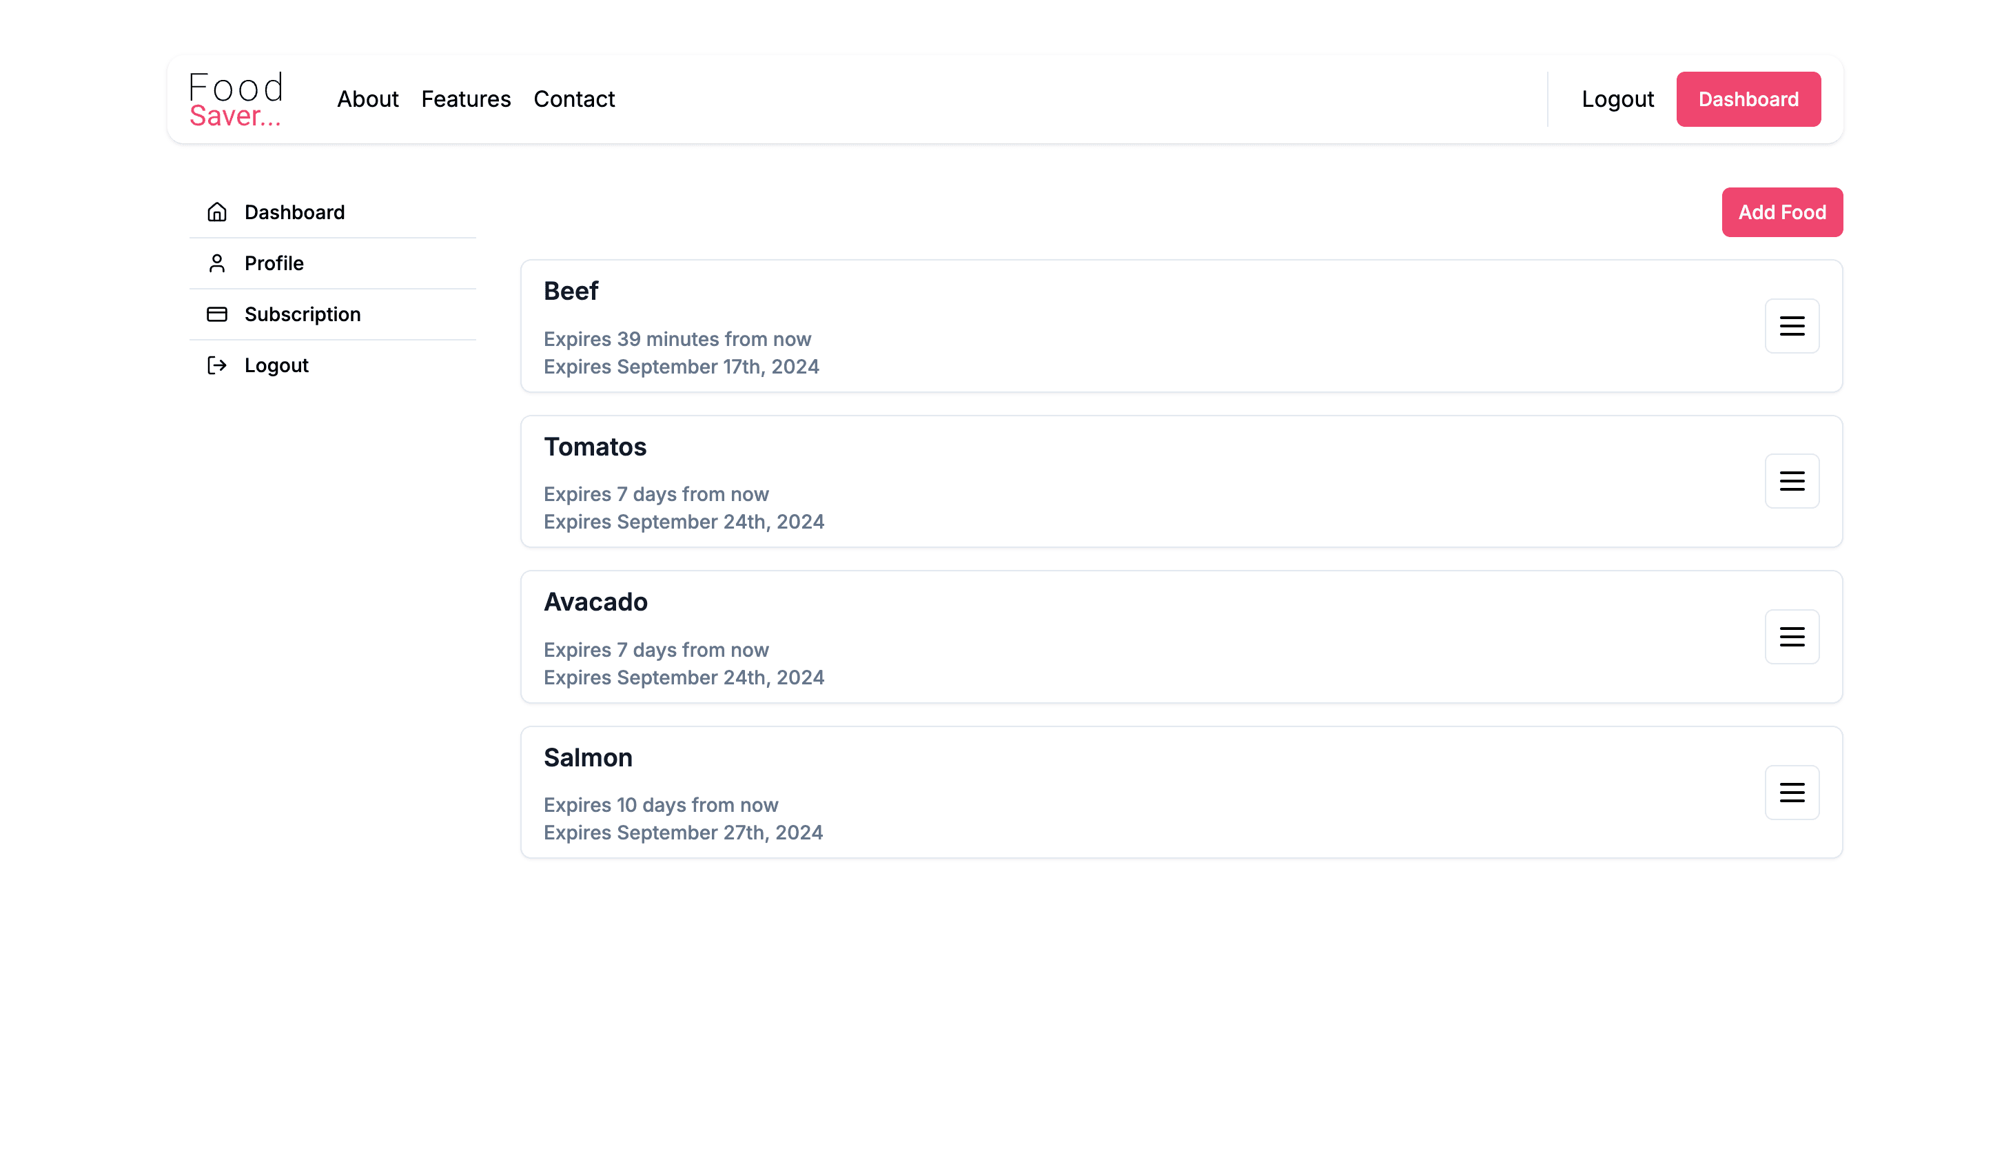The width and height of the screenshot is (2004, 1173).
Task: Open the Contact navigation link
Action: (x=574, y=99)
